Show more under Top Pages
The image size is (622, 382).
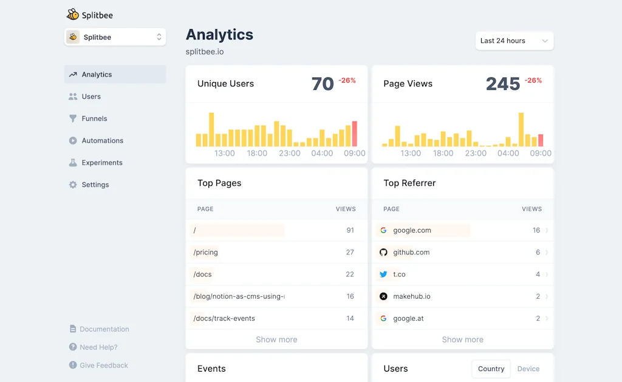pyautogui.click(x=276, y=339)
